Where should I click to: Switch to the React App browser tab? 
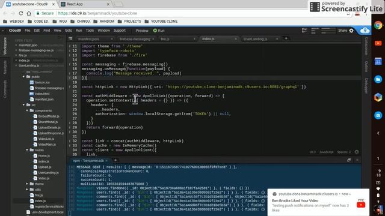pos(85,4)
